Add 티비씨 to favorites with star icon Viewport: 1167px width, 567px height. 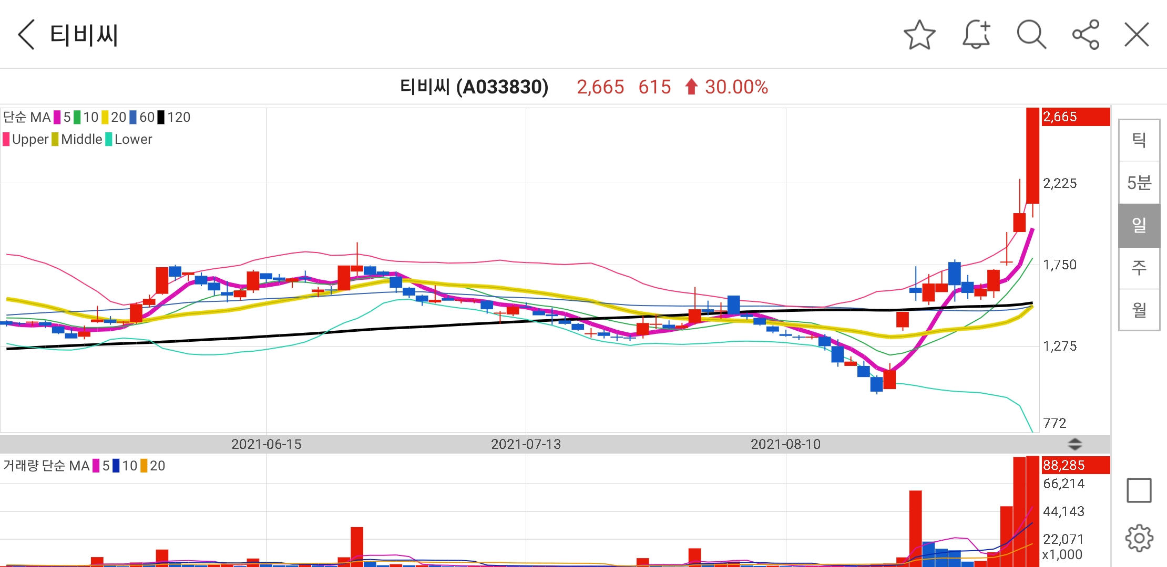pyautogui.click(x=919, y=35)
